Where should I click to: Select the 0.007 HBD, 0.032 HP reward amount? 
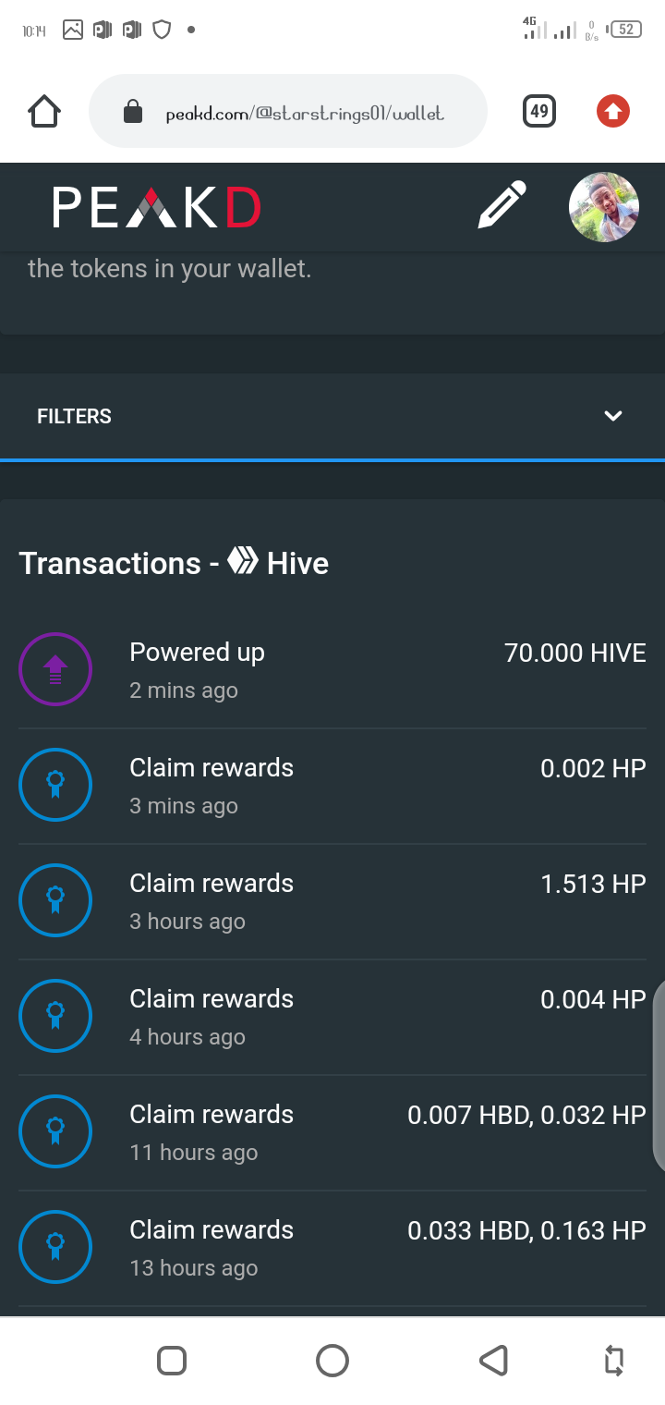526,1115
